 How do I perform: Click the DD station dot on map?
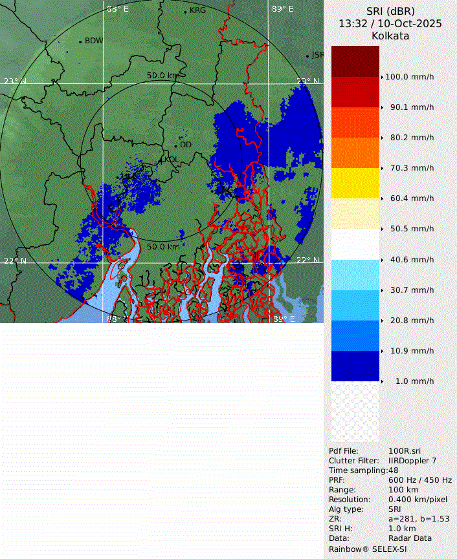(175, 145)
